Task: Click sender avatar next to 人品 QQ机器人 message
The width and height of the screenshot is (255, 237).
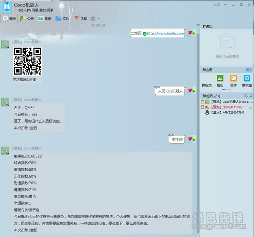Action: (x=192, y=90)
